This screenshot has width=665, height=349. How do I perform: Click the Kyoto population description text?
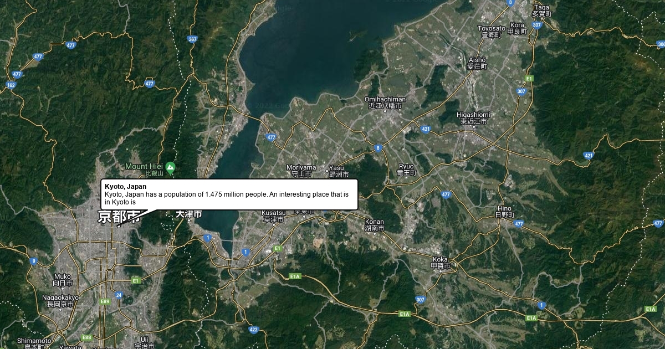(227, 198)
